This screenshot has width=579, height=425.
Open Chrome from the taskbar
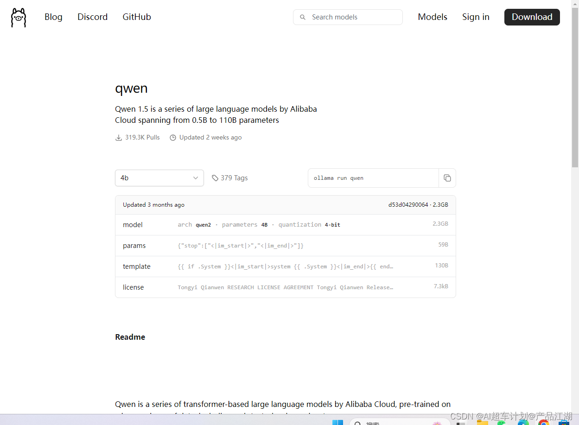tap(543, 422)
